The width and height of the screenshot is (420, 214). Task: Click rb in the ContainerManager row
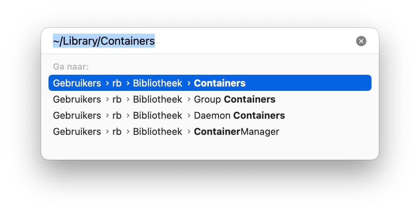(x=117, y=131)
